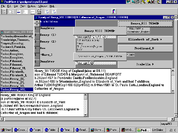Click the children list down arrow
Screen dimensions: 178x133
coord(37,25)
